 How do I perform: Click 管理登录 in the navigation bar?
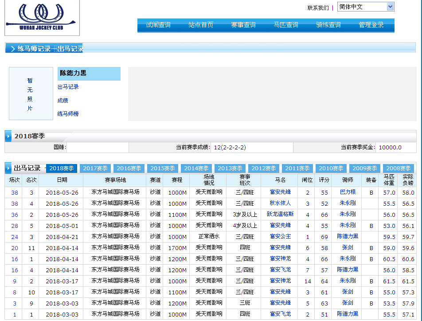[x=371, y=25]
